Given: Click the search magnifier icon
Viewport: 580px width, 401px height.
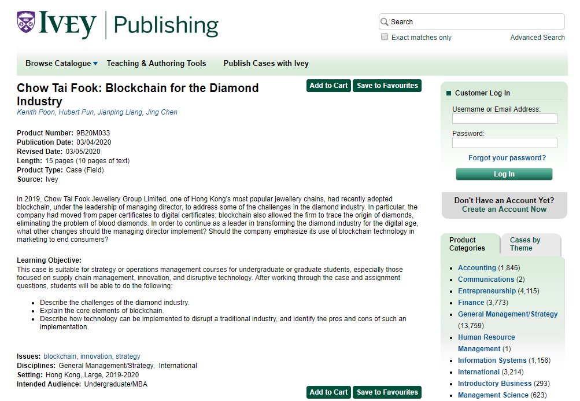Looking at the screenshot, I should 385,22.
